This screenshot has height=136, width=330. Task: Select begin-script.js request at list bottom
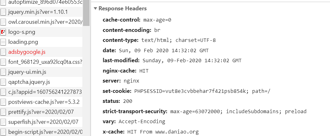[41, 132]
